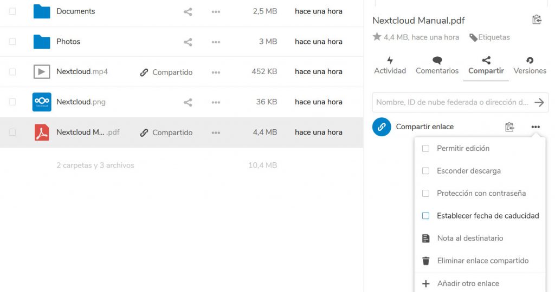Image resolution: width=555 pixels, height=292 pixels.
Task: Enable the Permitir edición checkbox
Action: tap(426, 148)
